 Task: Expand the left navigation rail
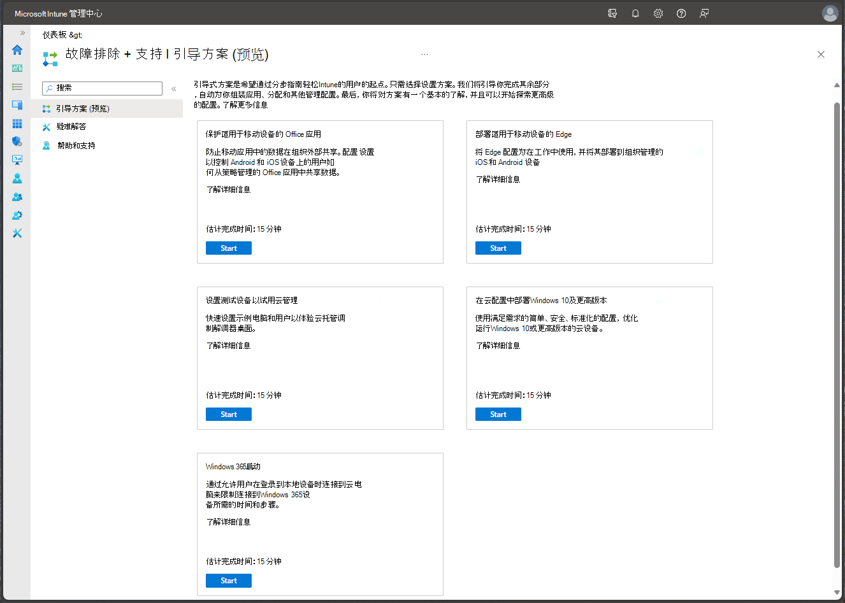(x=22, y=32)
